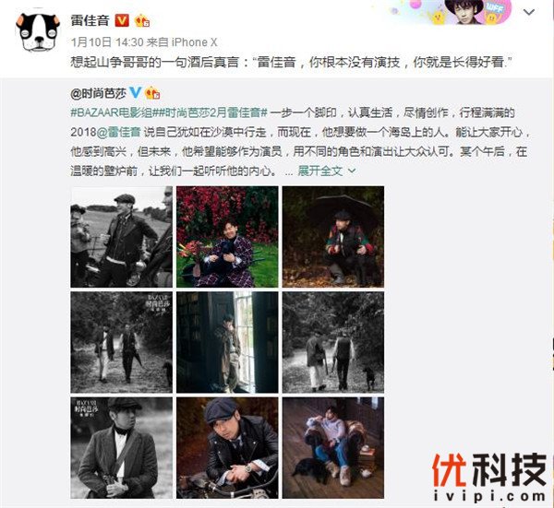This screenshot has height=508, width=554.
Task: Click the orange V verified badge
Action: tap(122, 20)
